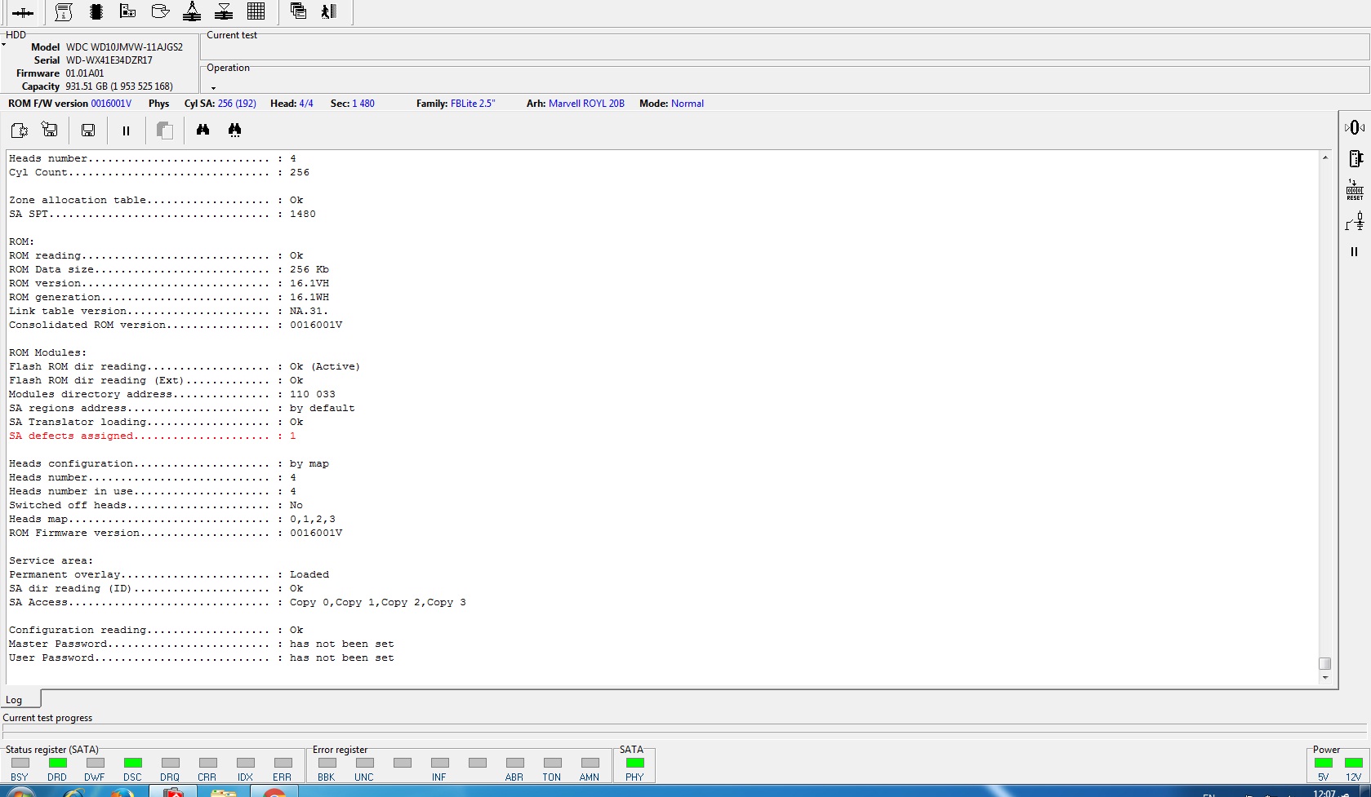This screenshot has width=1371, height=797.
Task: Click the ROM F/W version value 0016001V
Action: point(111,104)
